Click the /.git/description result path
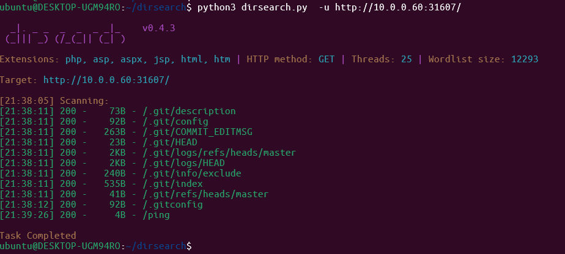Image resolution: width=565 pixels, height=254 pixels. coord(189,111)
